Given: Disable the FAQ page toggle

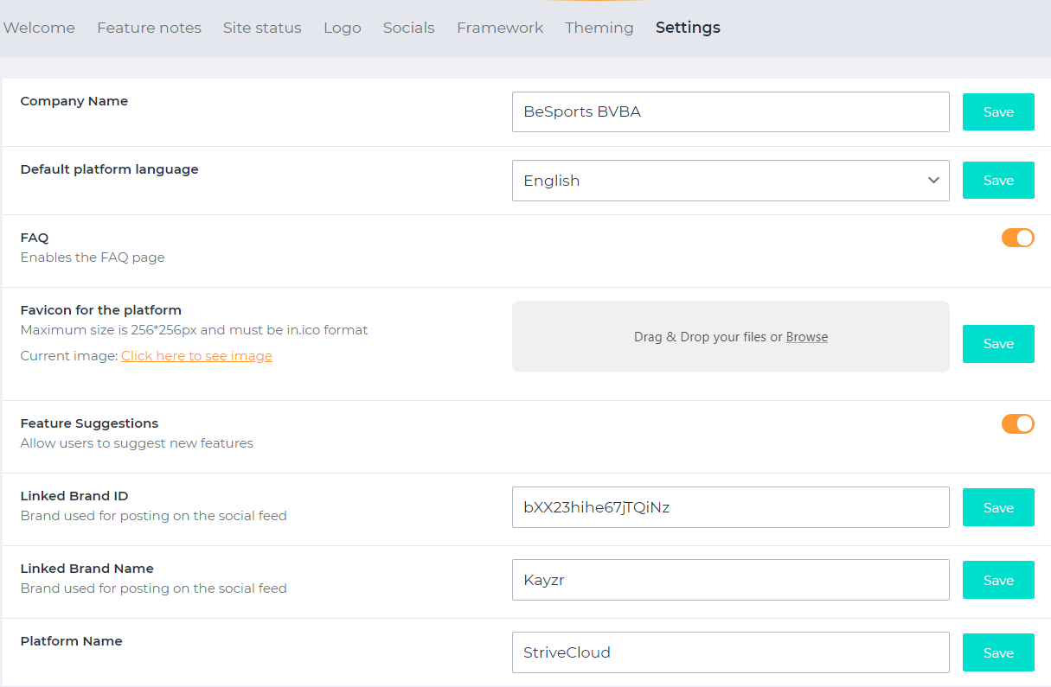Looking at the screenshot, I should (1017, 238).
